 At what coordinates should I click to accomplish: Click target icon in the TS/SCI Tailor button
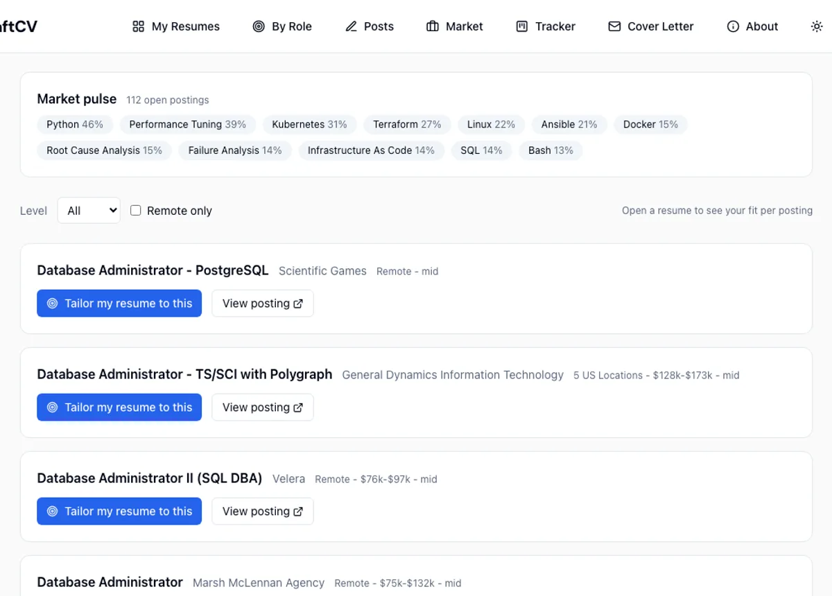(52, 407)
